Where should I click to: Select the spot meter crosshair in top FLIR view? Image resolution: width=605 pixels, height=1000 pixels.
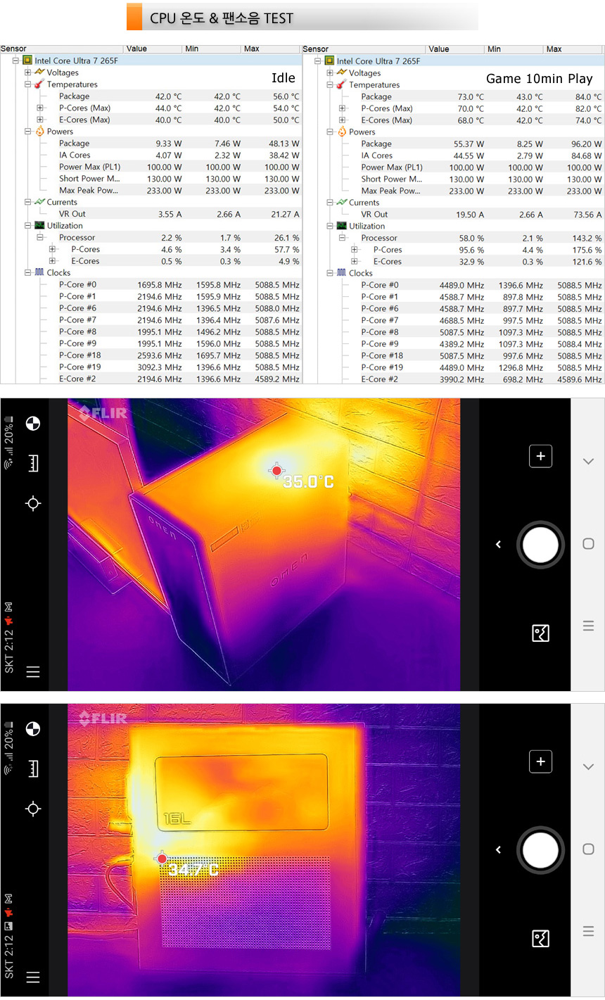[x=33, y=503]
